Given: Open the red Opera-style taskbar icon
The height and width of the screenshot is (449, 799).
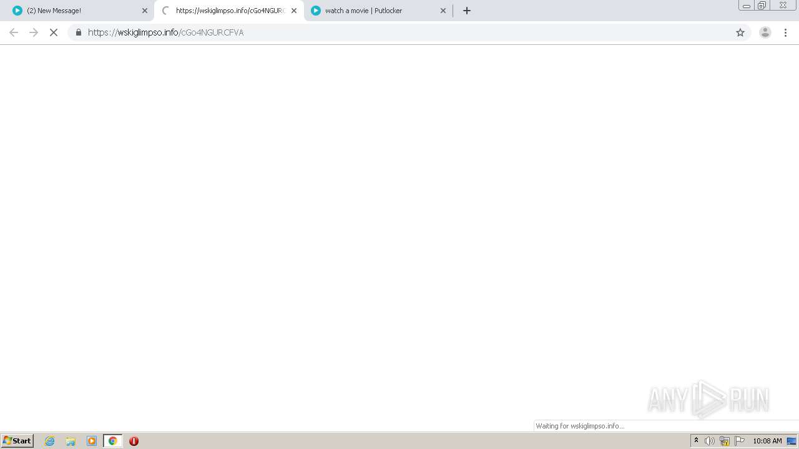Looking at the screenshot, I should pos(134,441).
